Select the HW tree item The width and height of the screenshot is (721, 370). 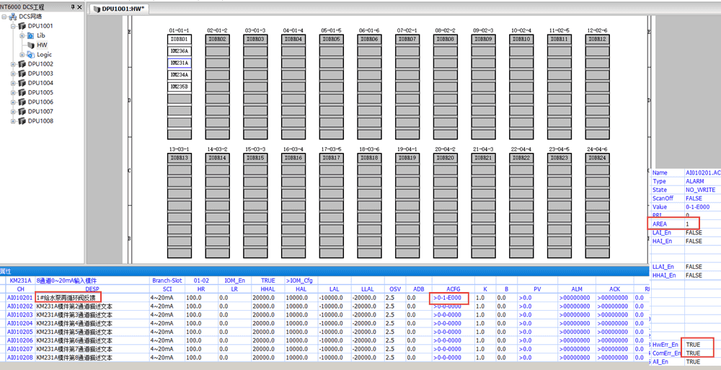pos(43,45)
